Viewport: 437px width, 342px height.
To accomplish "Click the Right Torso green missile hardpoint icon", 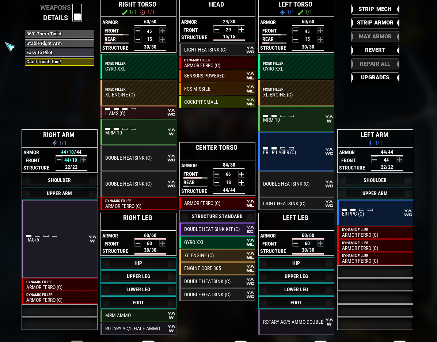I will coord(125,12).
